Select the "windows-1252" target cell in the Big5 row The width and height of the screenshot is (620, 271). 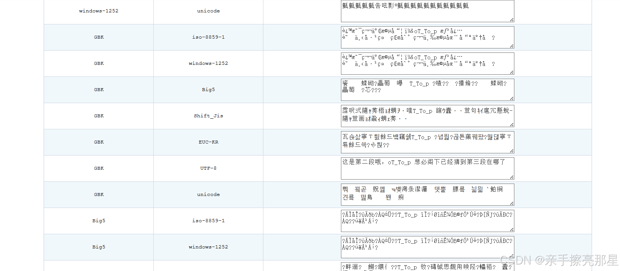click(208, 247)
